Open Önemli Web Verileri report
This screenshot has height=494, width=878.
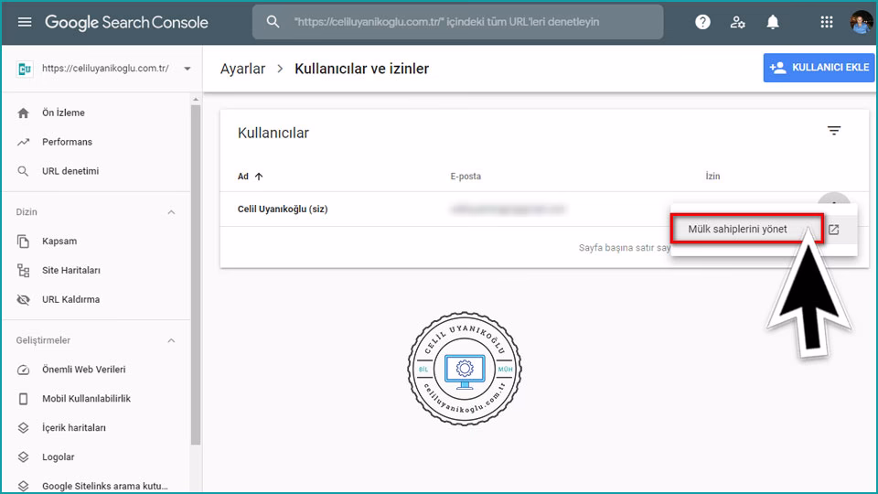83,370
